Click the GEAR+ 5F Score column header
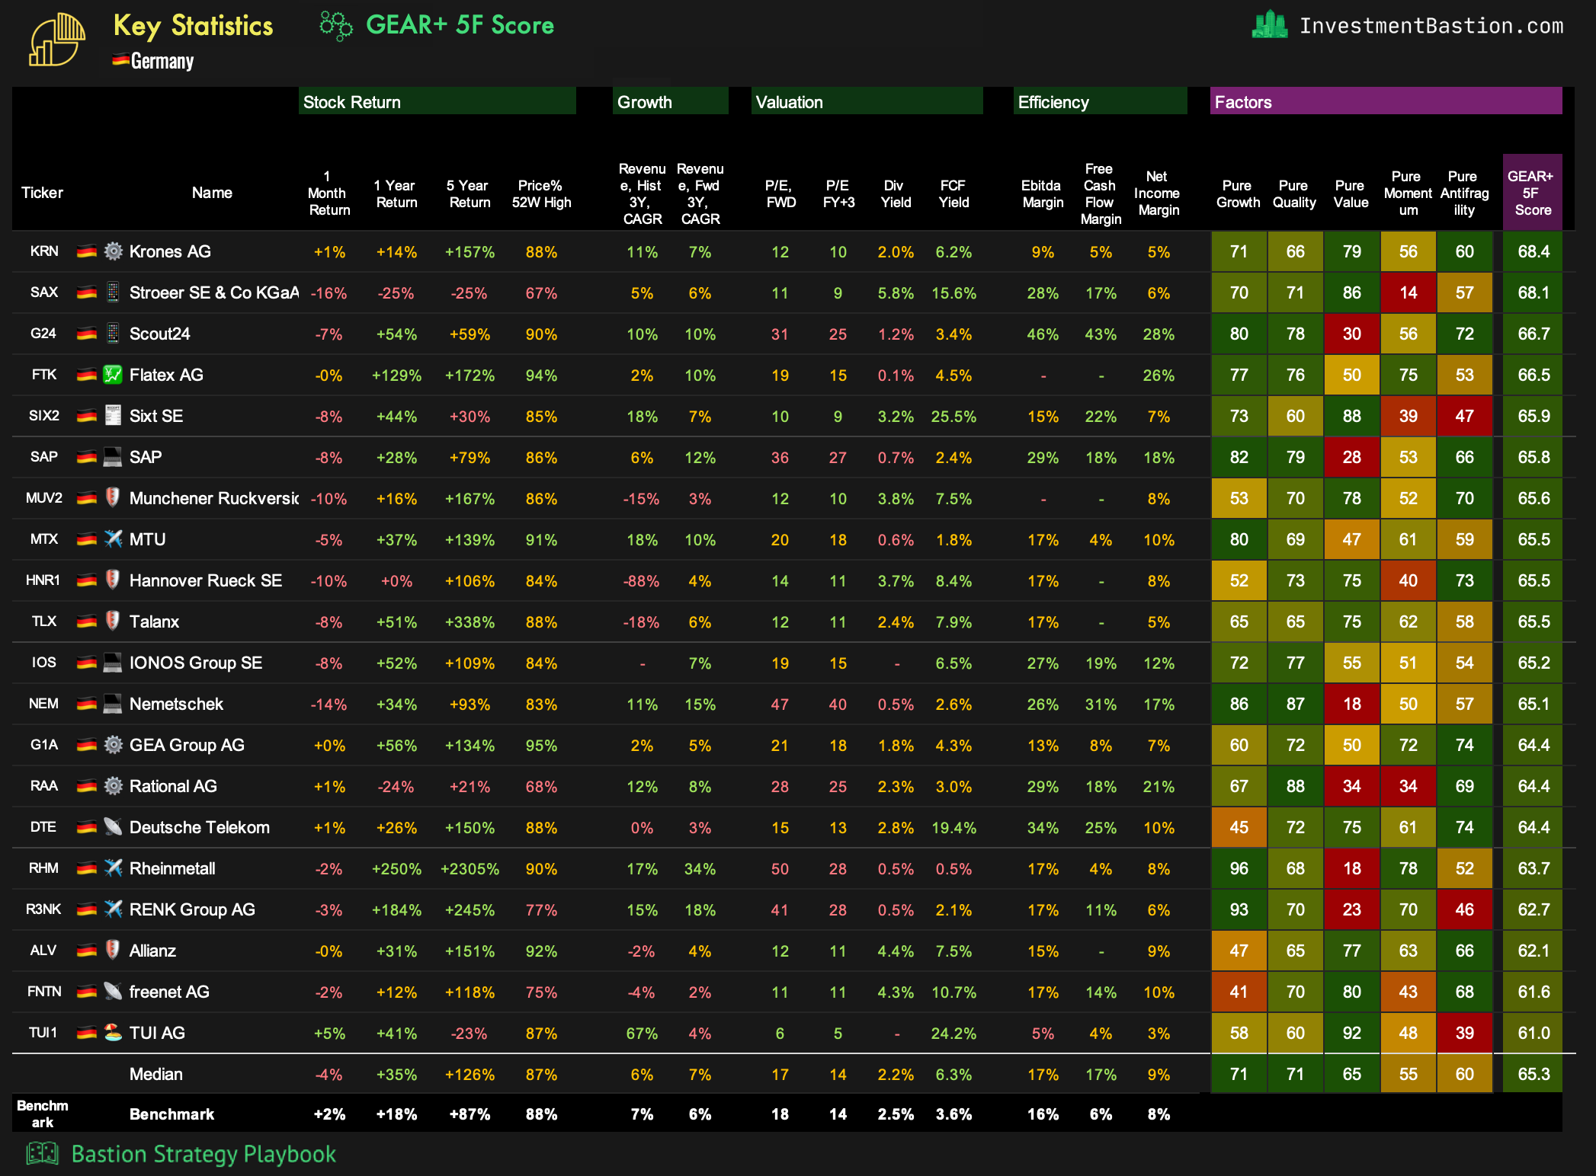 1532,193
